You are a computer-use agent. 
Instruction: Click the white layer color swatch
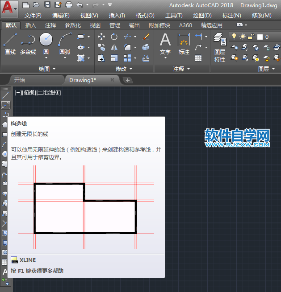pyautogui.click(x=260, y=37)
